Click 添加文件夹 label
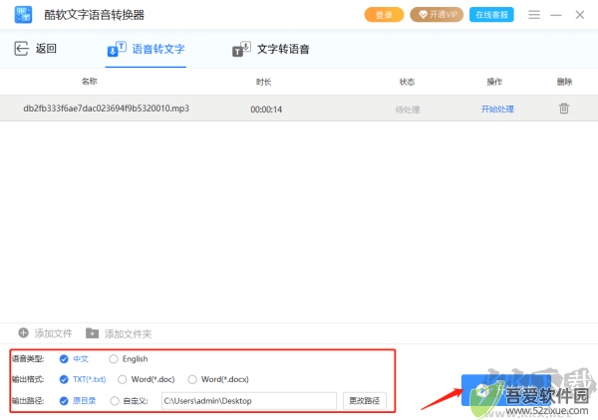 click(x=129, y=334)
